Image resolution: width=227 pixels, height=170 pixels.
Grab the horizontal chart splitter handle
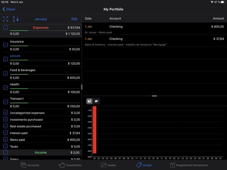coord(154,96)
